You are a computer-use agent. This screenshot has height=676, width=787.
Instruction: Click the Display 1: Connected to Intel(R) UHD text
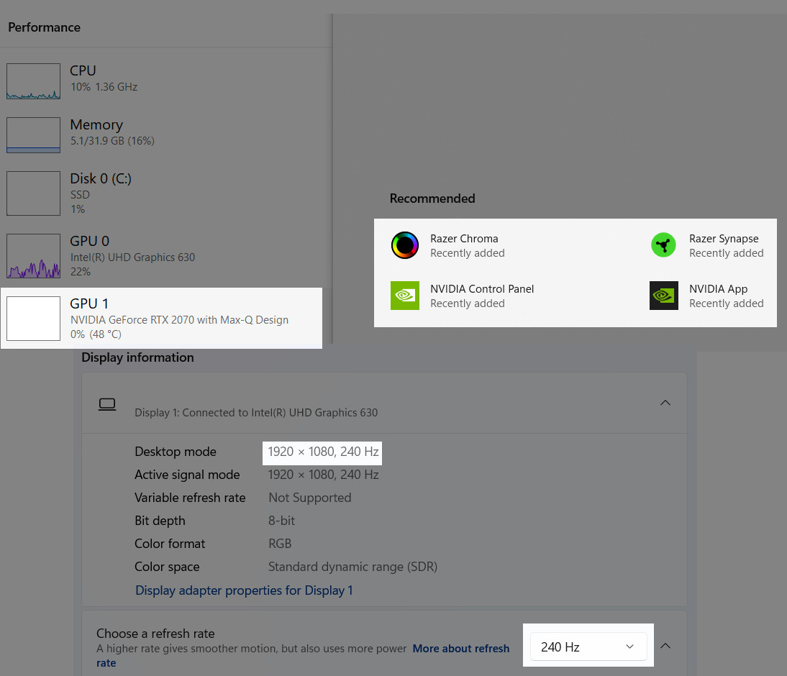tap(256, 413)
